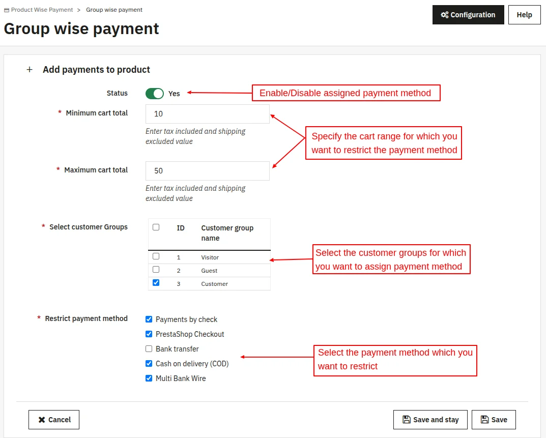Click the Save and stay button
546x438 pixels.
point(430,420)
